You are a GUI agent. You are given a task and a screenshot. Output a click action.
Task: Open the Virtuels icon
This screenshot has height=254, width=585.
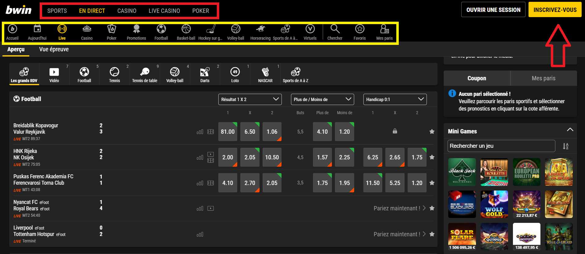click(x=310, y=32)
